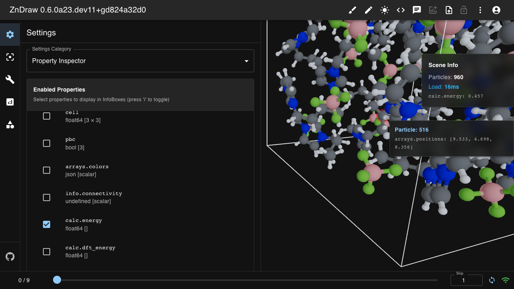Viewport: 514px width, 289px height.
Task: Open the three-dot more menu
Action: coord(480,10)
